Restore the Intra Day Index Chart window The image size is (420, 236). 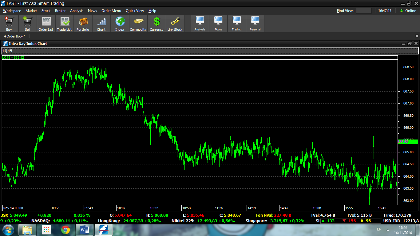coord(410,44)
